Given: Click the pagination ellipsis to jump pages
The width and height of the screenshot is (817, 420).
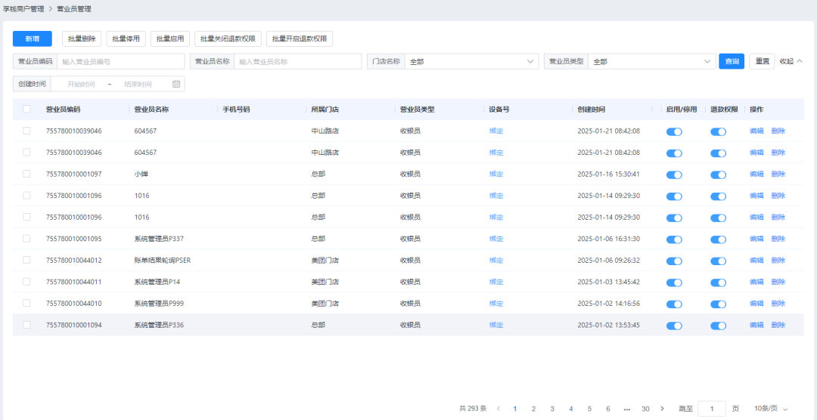Looking at the screenshot, I should pyautogui.click(x=627, y=409).
